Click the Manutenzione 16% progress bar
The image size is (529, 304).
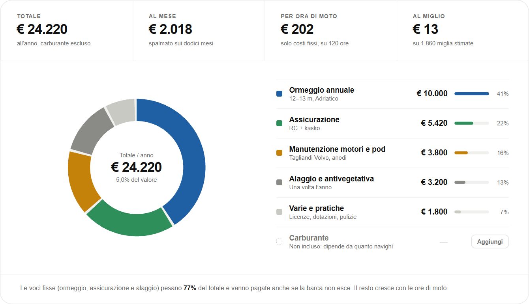coord(472,153)
